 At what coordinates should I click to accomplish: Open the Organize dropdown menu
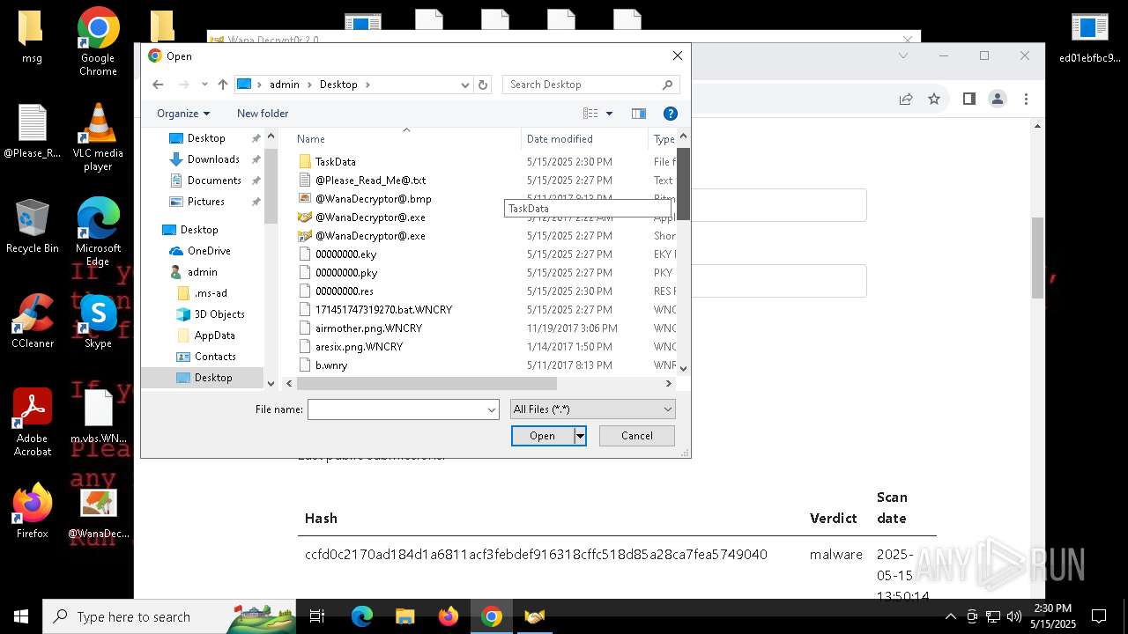tap(183, 114)
